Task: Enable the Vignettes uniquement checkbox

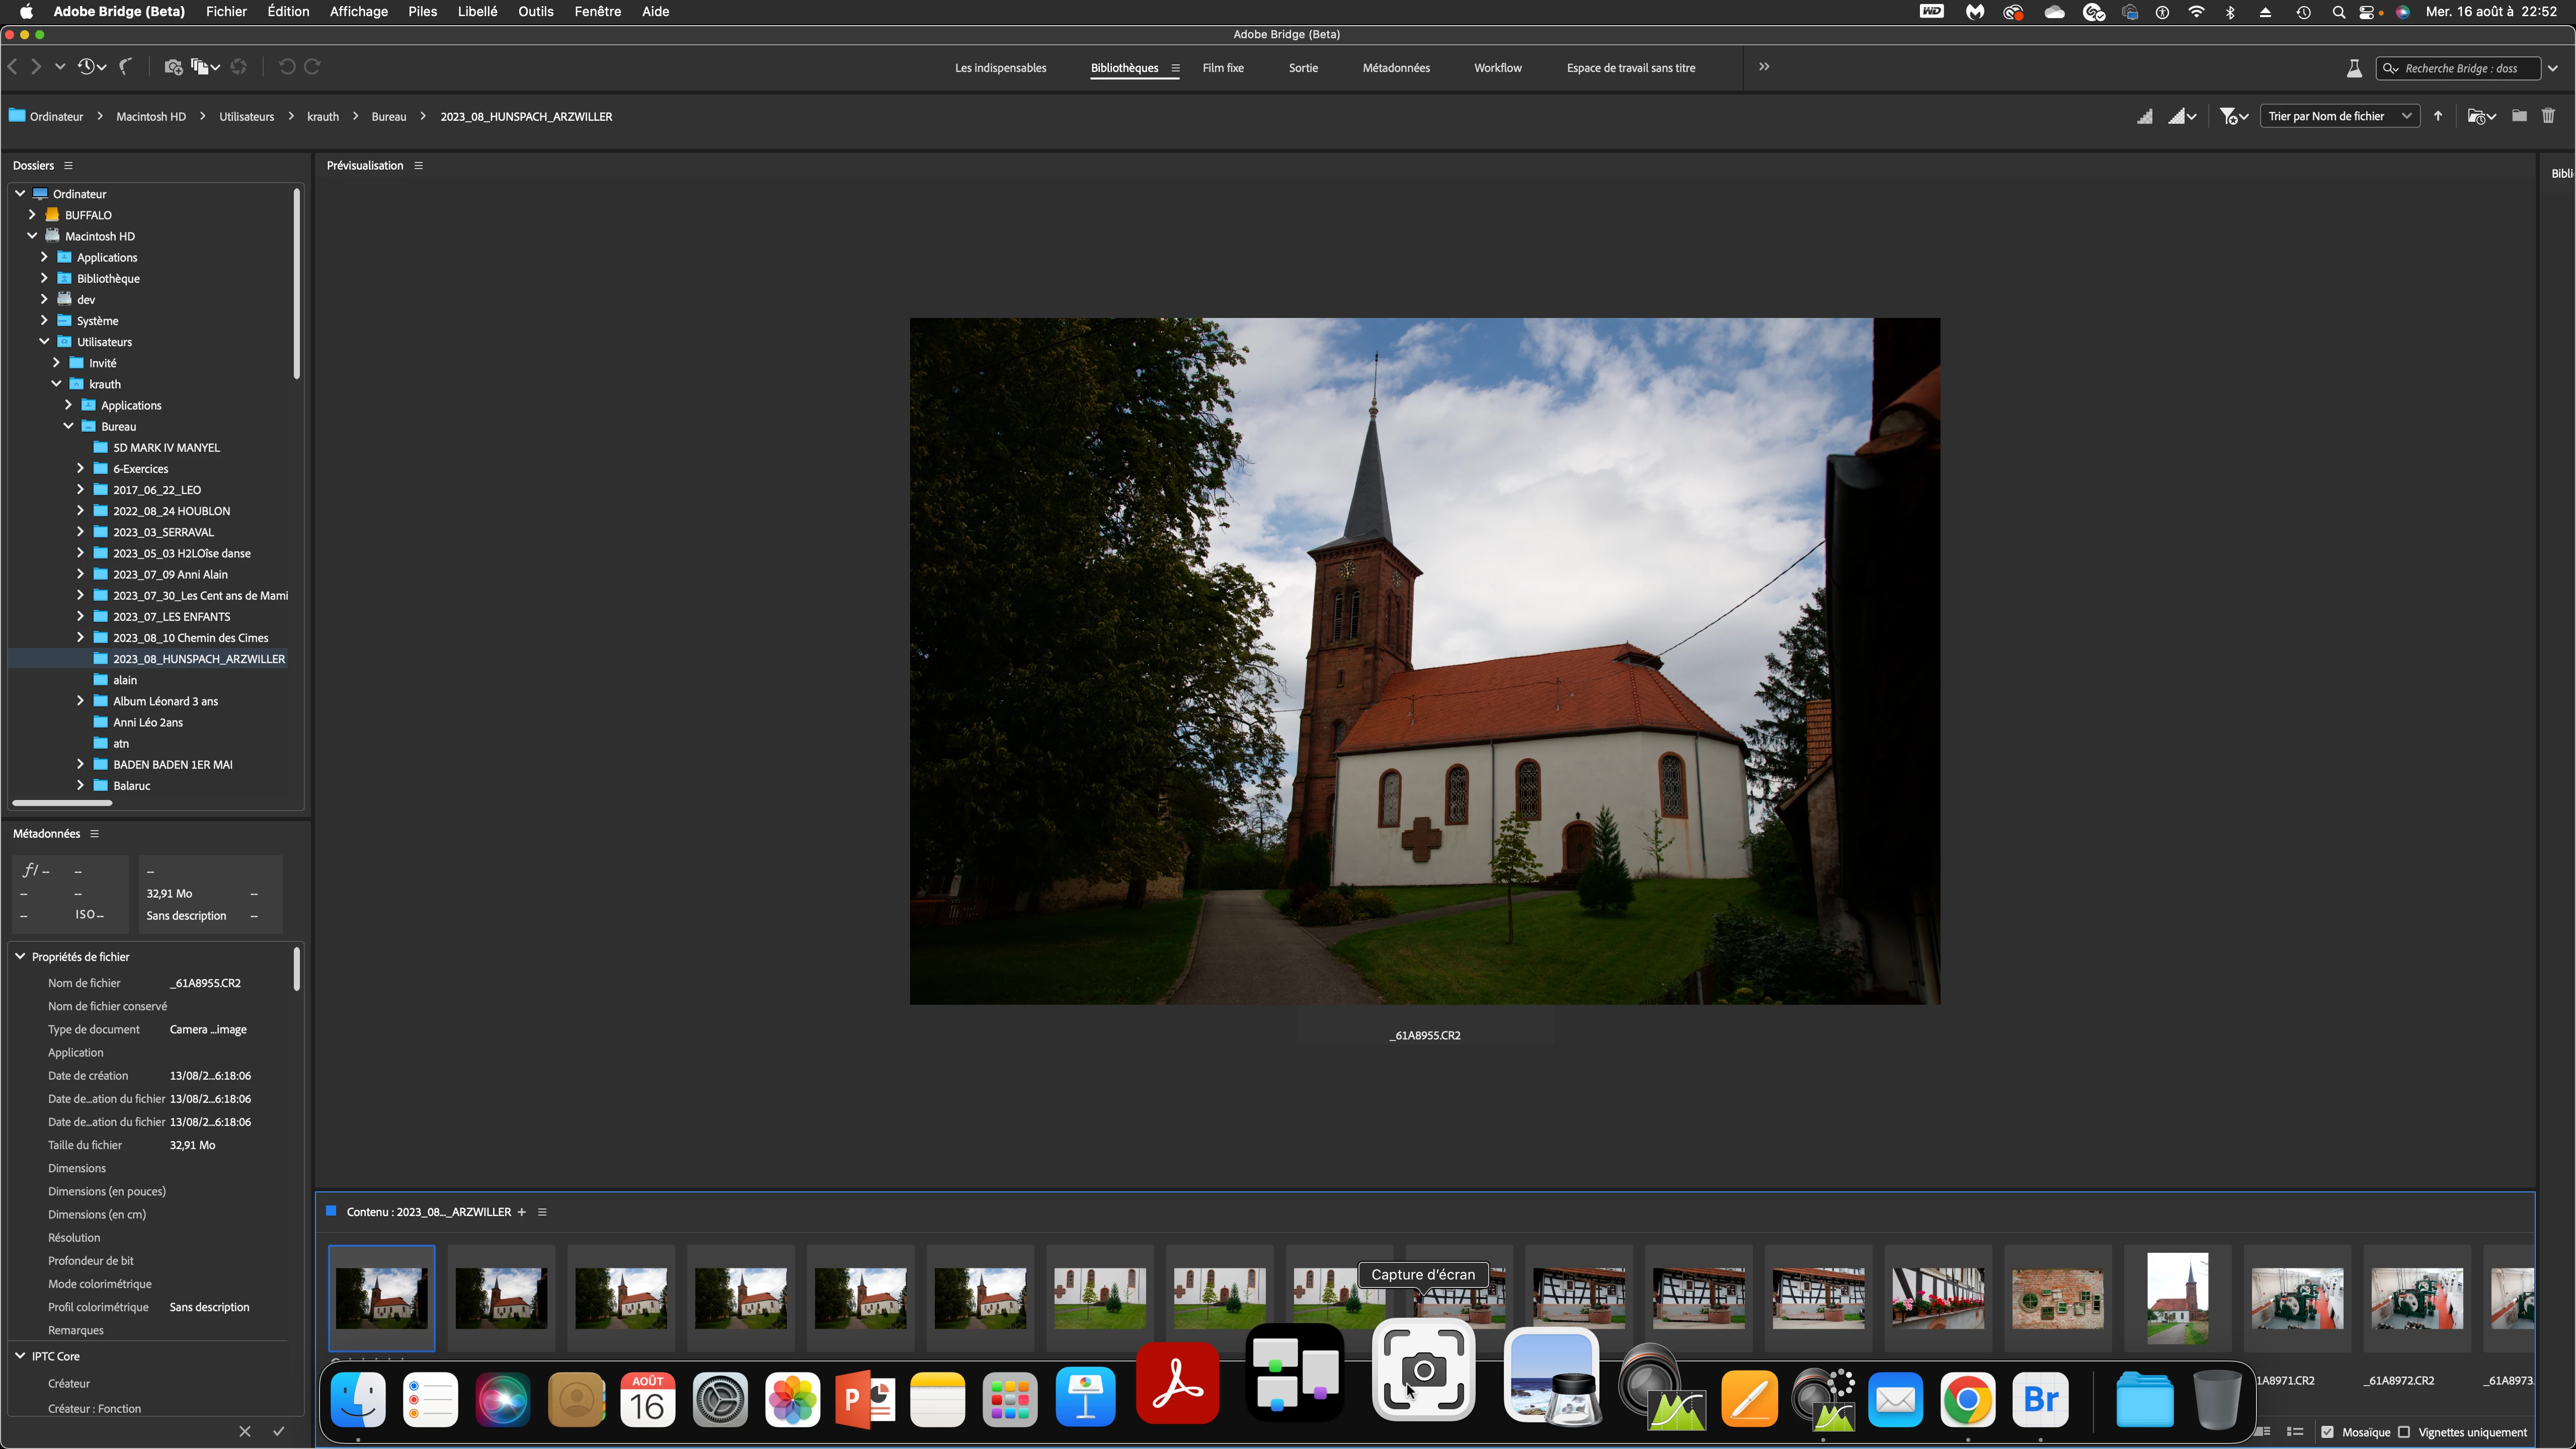Action: (2405, 1432)
